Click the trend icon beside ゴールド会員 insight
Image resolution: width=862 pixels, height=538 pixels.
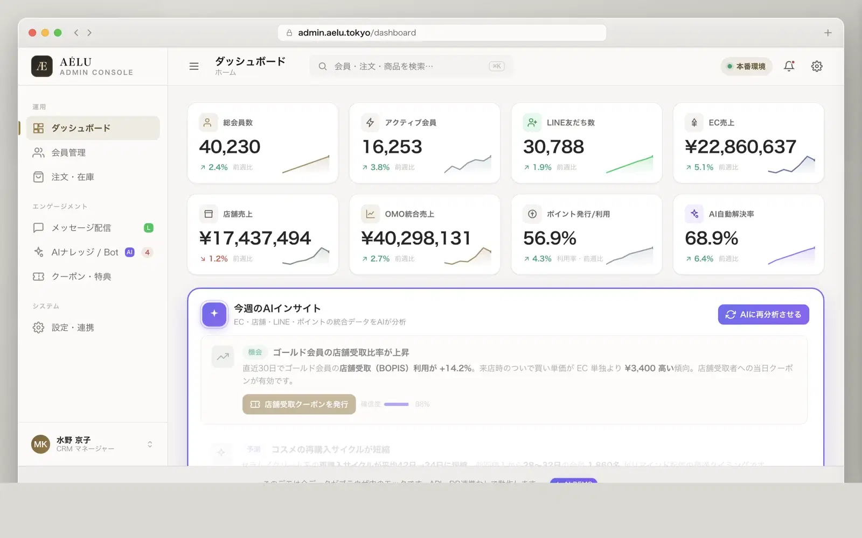[223, 356]
